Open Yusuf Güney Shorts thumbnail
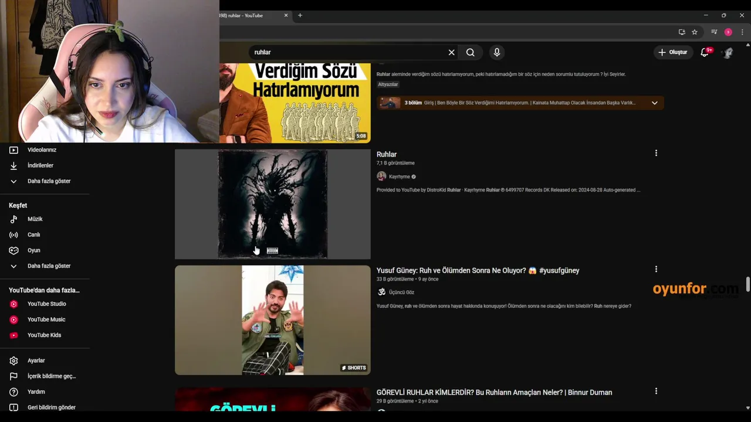The image size is (751, 422). click(273, 320)
